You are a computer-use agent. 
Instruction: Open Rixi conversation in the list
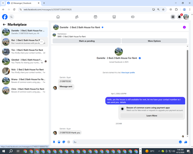tap(24, 42)
